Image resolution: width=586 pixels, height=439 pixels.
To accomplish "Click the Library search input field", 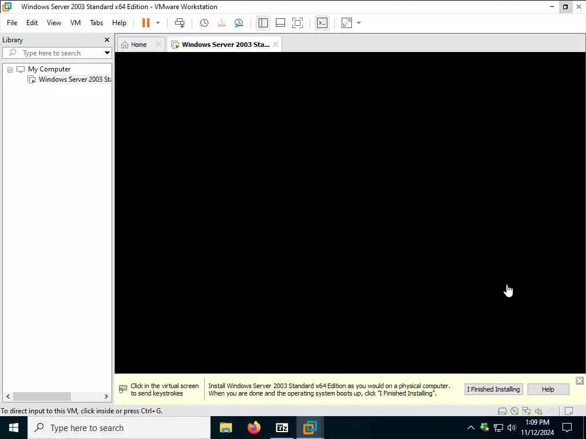I will pyautogui.click(x=56, y=53).
